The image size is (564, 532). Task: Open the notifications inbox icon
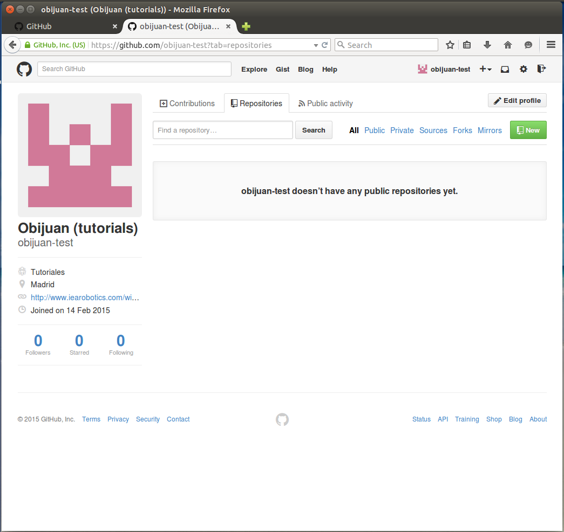click(x=505, y=69)
